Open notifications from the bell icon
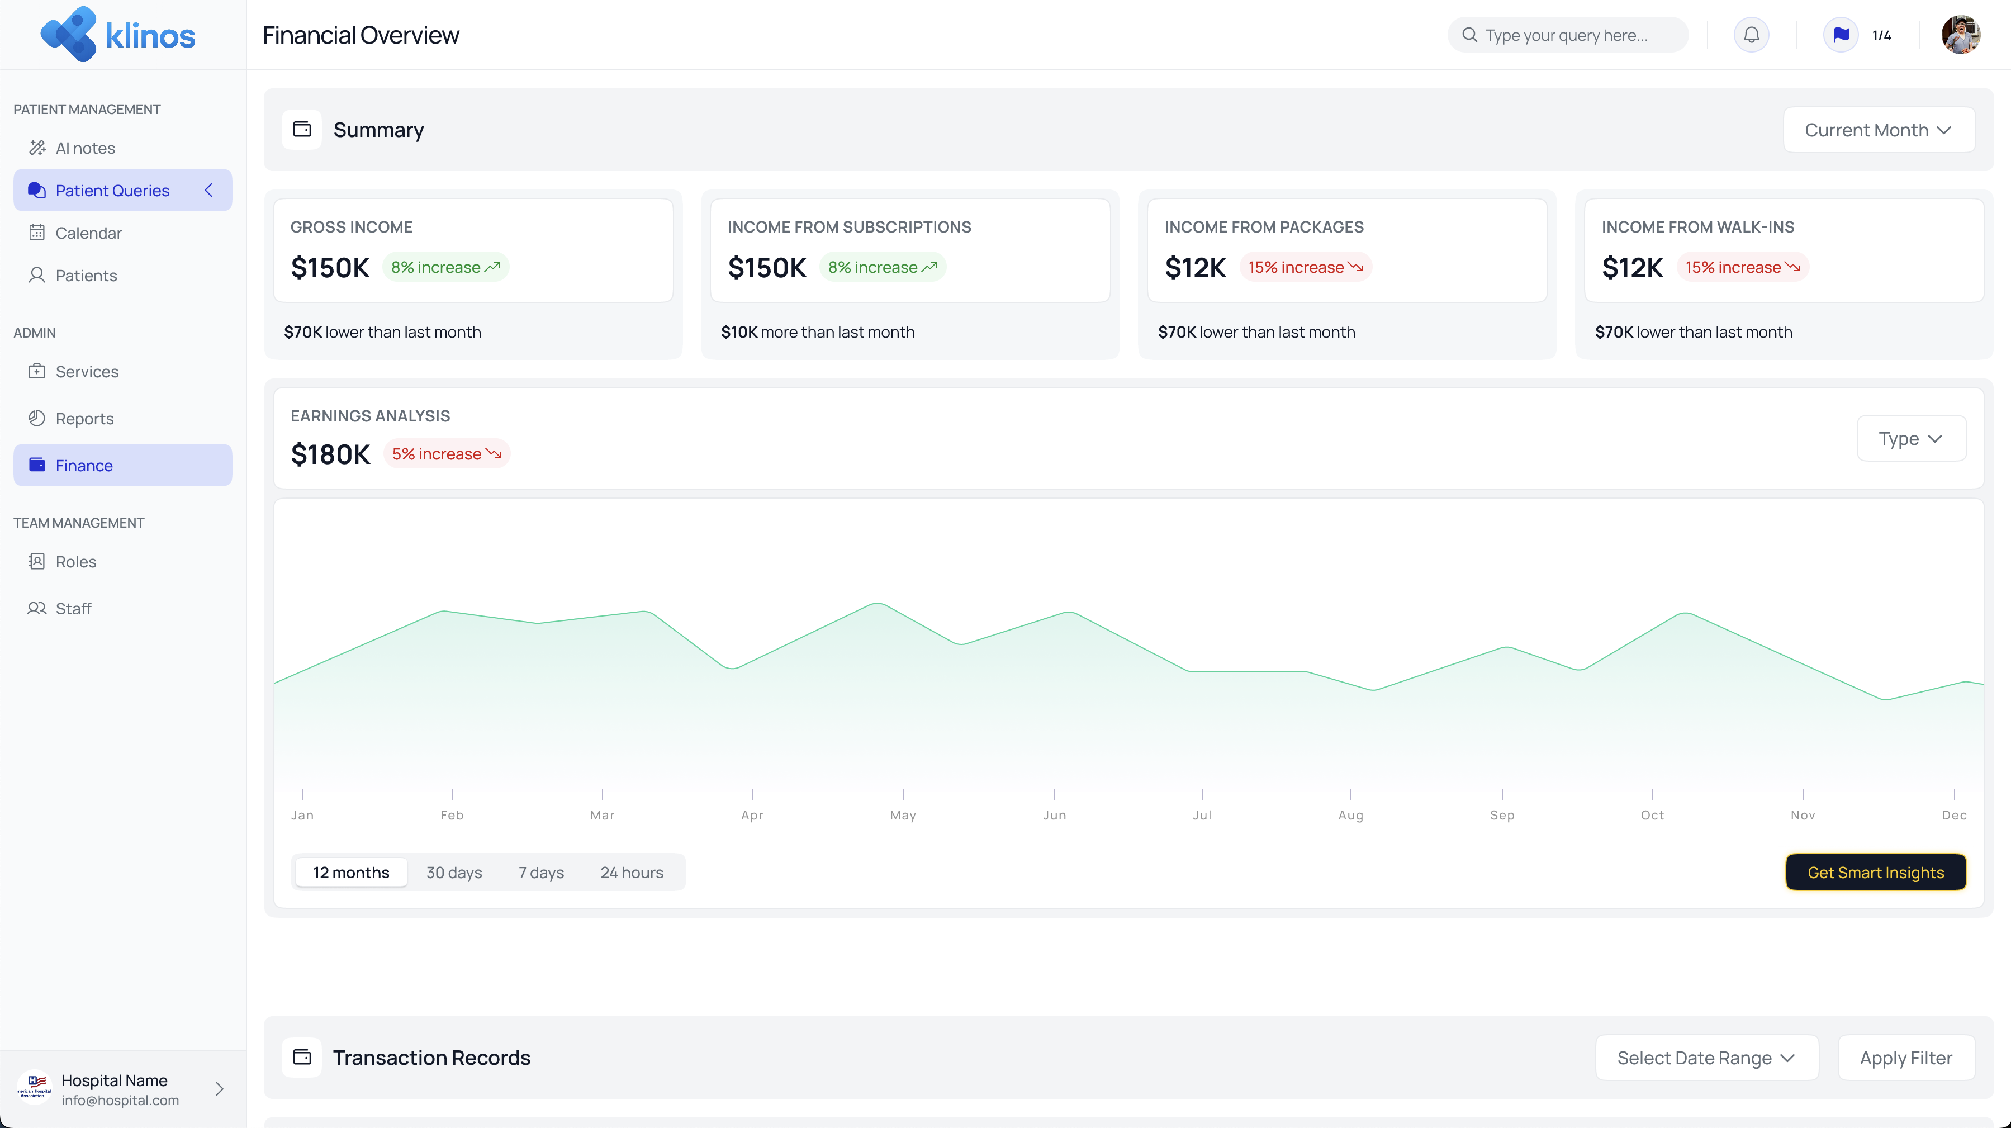Image resolution: width=2011 pixels, height=1128 pixels. (x=1751, y=34)
